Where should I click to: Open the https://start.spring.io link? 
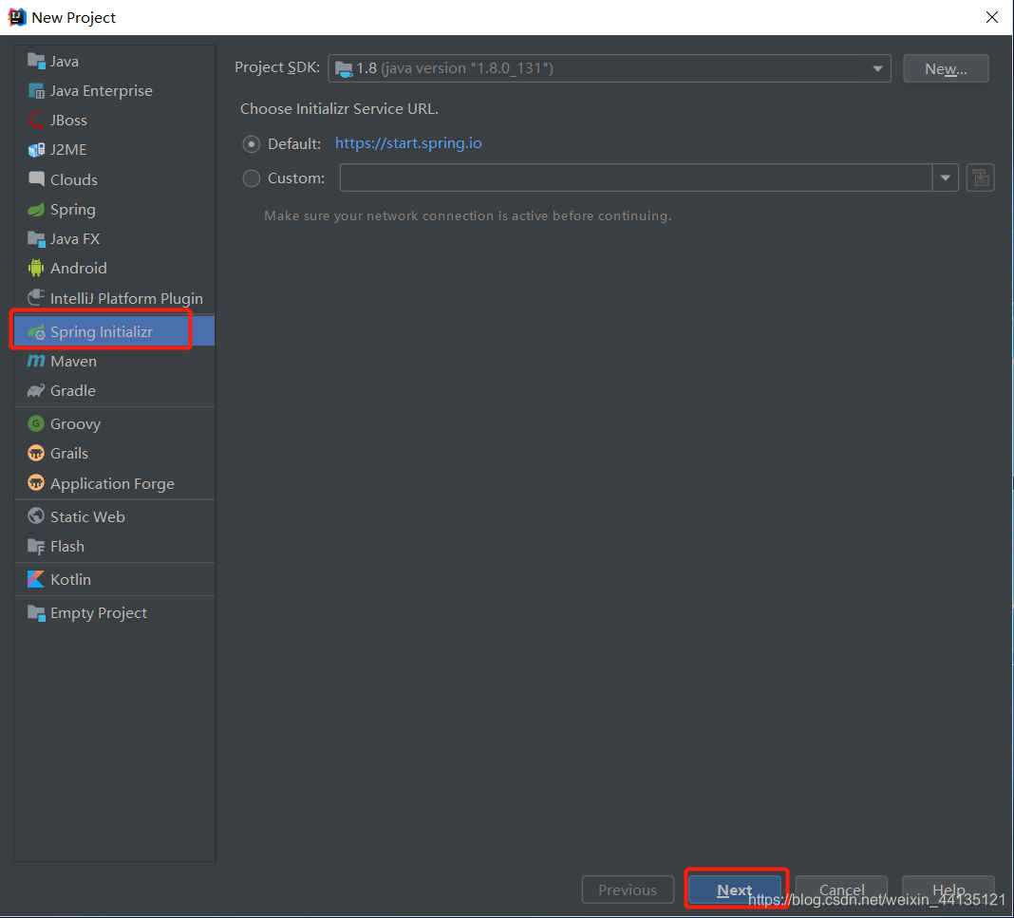pyautogui.click(x=408, y=142)
